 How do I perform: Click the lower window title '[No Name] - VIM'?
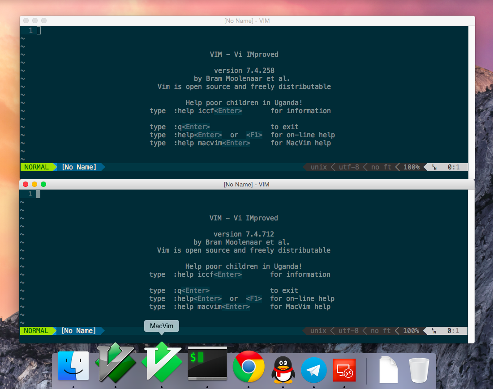246,184
